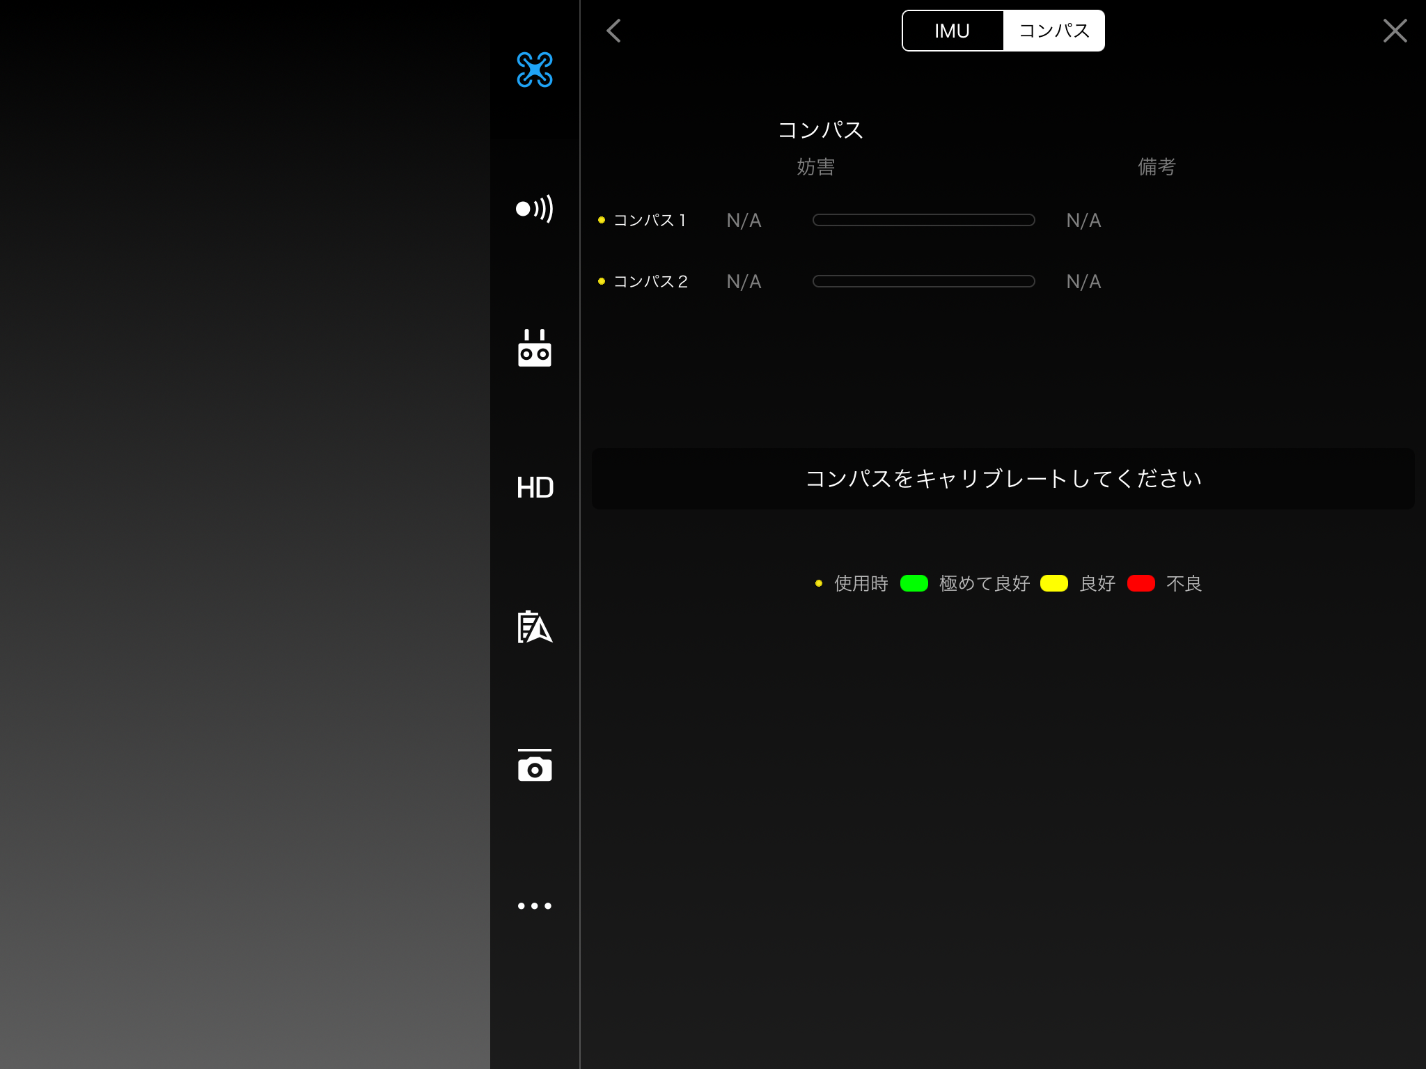
Task: Open gimbal camera settings icon
Action: pyautogui.click(x=534, y=766)
